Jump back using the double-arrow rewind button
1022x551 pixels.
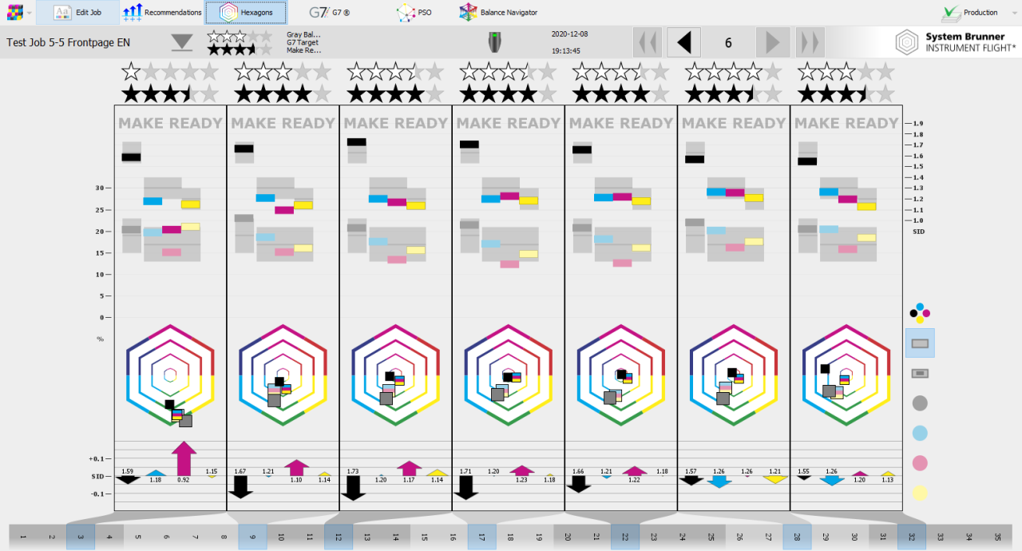(x=648, y=42)
